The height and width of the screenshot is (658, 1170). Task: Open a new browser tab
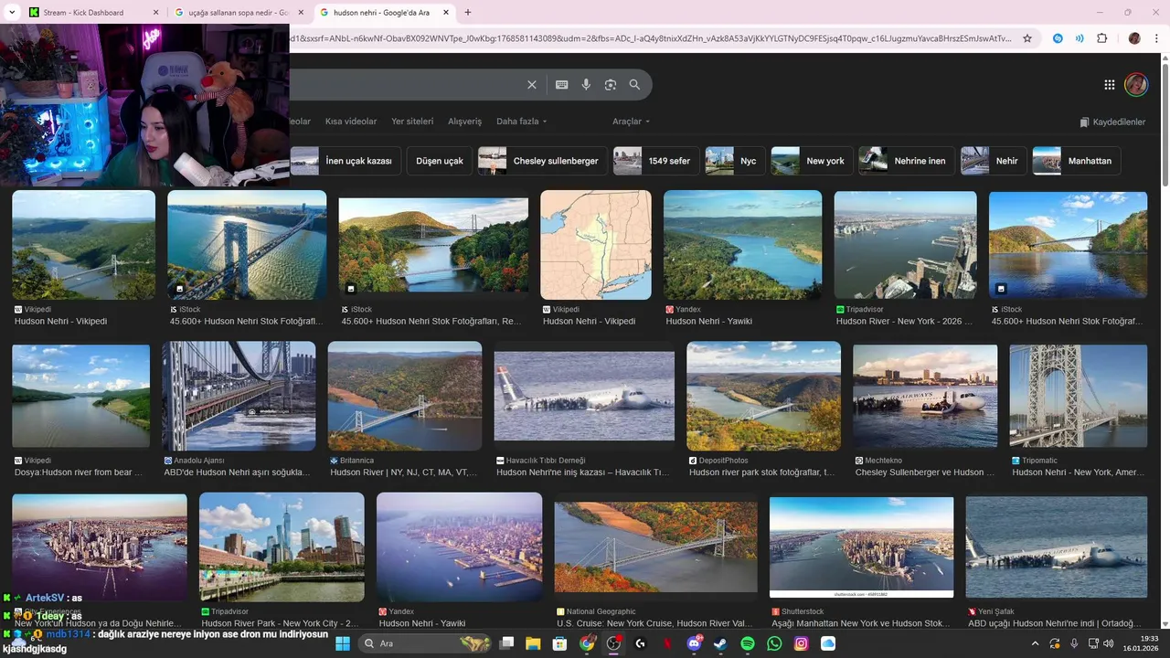468,13
